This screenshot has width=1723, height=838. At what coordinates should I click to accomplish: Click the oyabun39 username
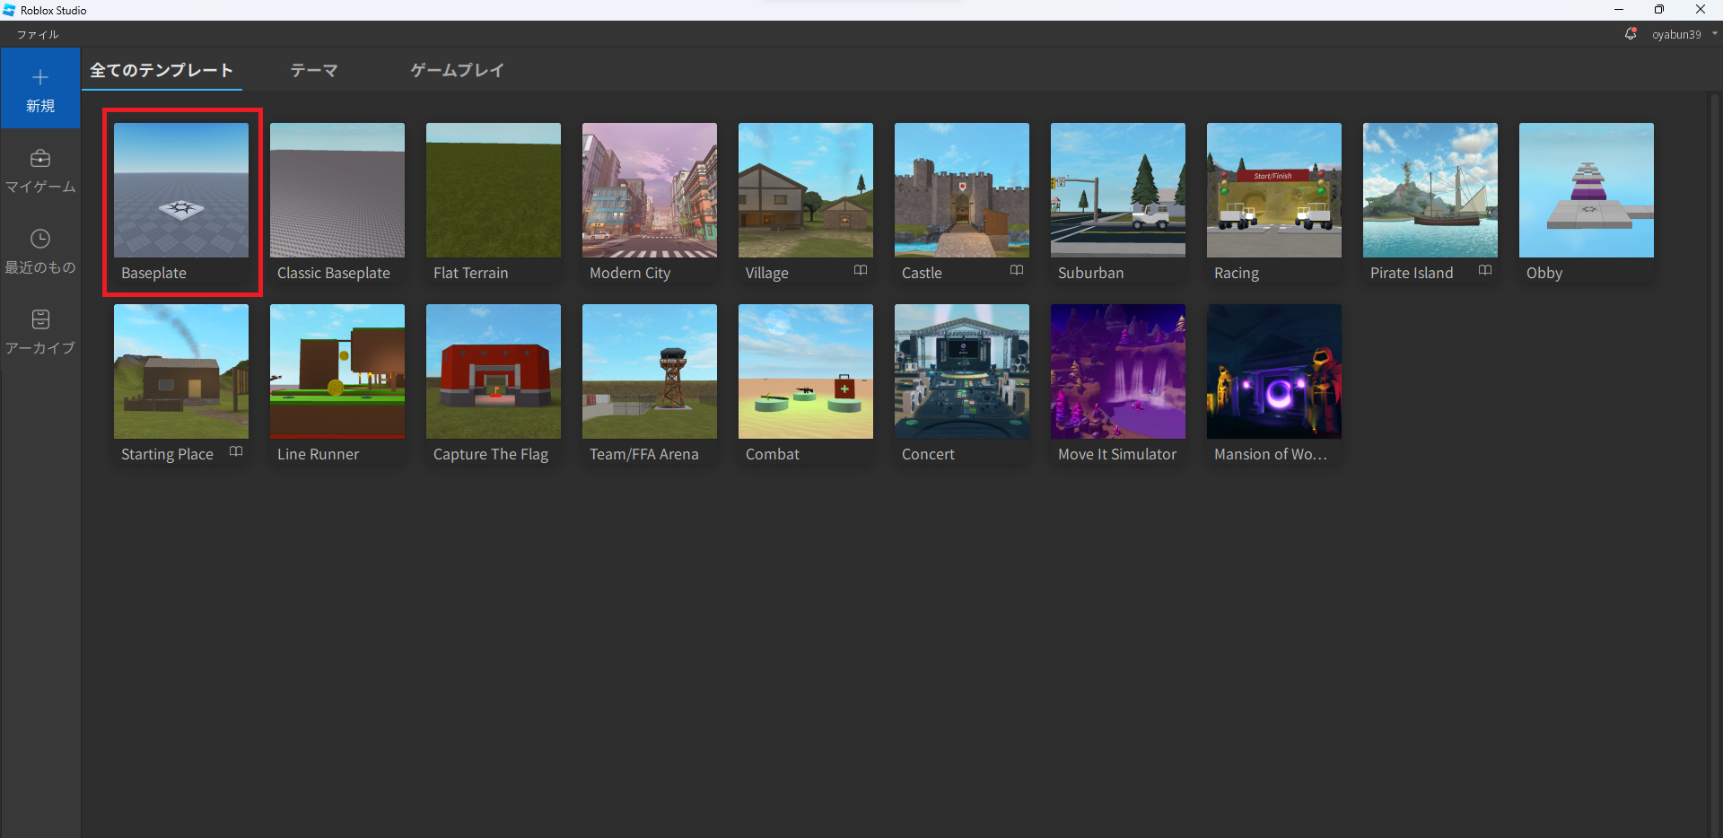[x=1676, y=35]
